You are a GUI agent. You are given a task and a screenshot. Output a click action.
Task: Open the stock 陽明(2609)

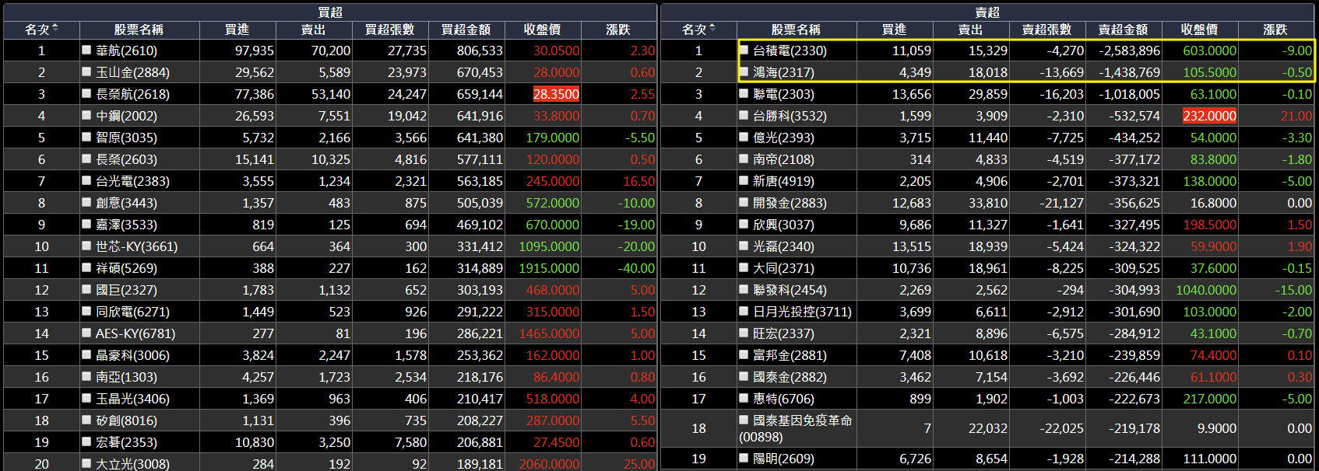click(x=783, y=459)
